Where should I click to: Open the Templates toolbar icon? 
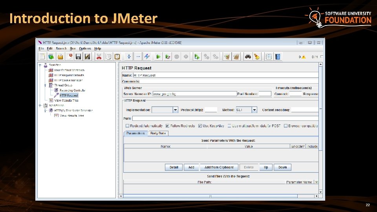pyautogui.click(x=51, y=57)
